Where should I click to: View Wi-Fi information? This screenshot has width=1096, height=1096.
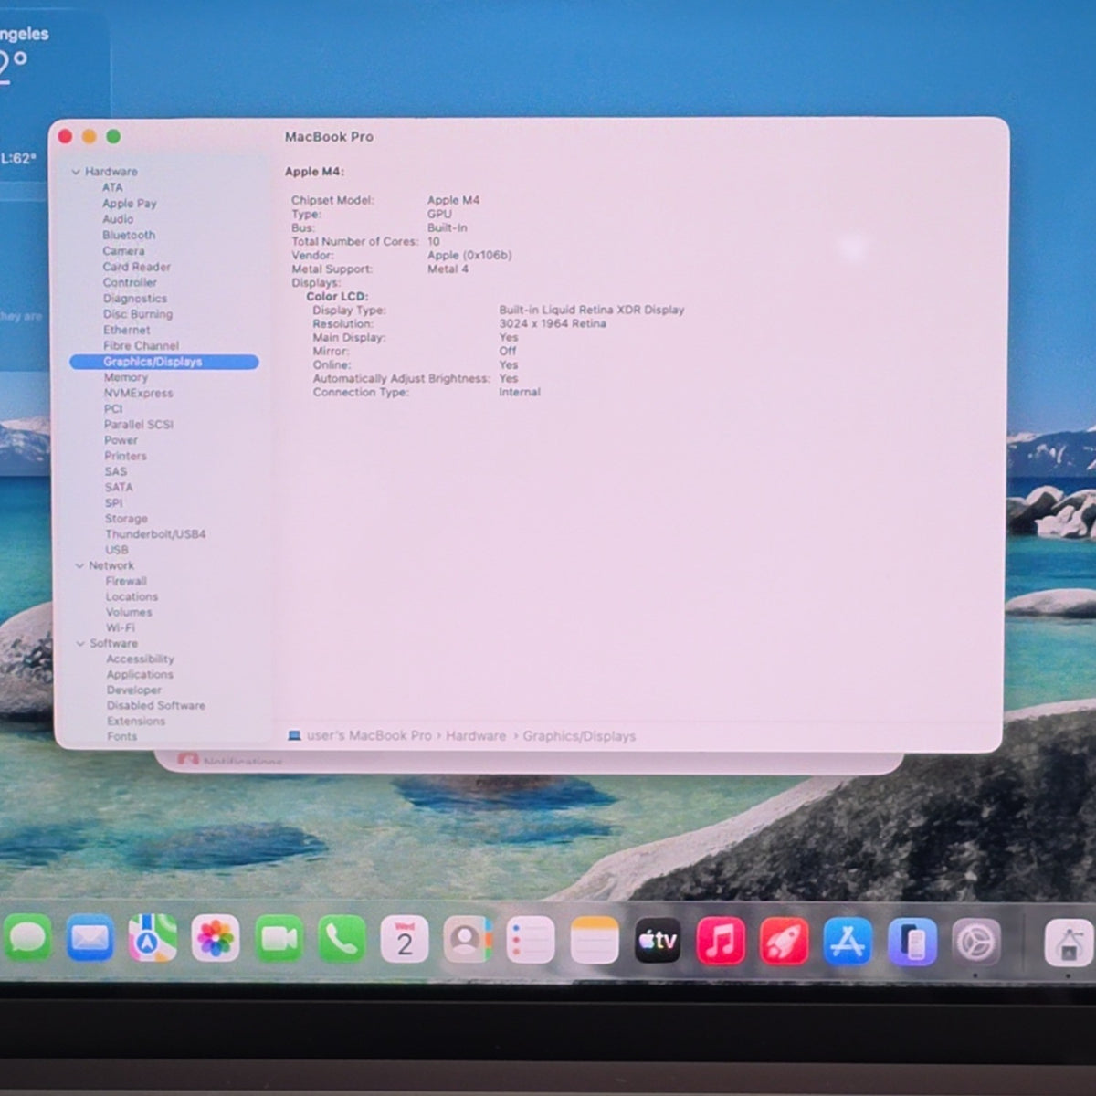(120, 628)
